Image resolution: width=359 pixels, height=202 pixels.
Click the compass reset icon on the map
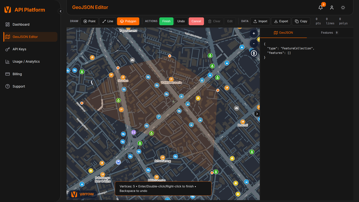254,53
